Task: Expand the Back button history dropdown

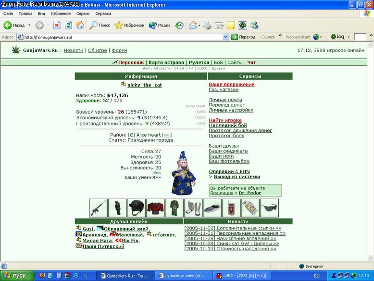Action: [x=29, y=25]
